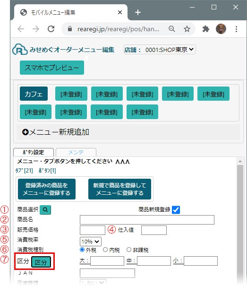Image resolution: width=247 pixels, height=286 pixels.
Task: Select the カフェ menu tab button
Action: click(x=34, y=94)
